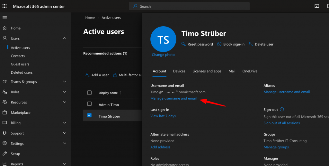The image size is (329, 166).
Task: Click the TS profile photo avatar
Action: (x=163, y=39)
